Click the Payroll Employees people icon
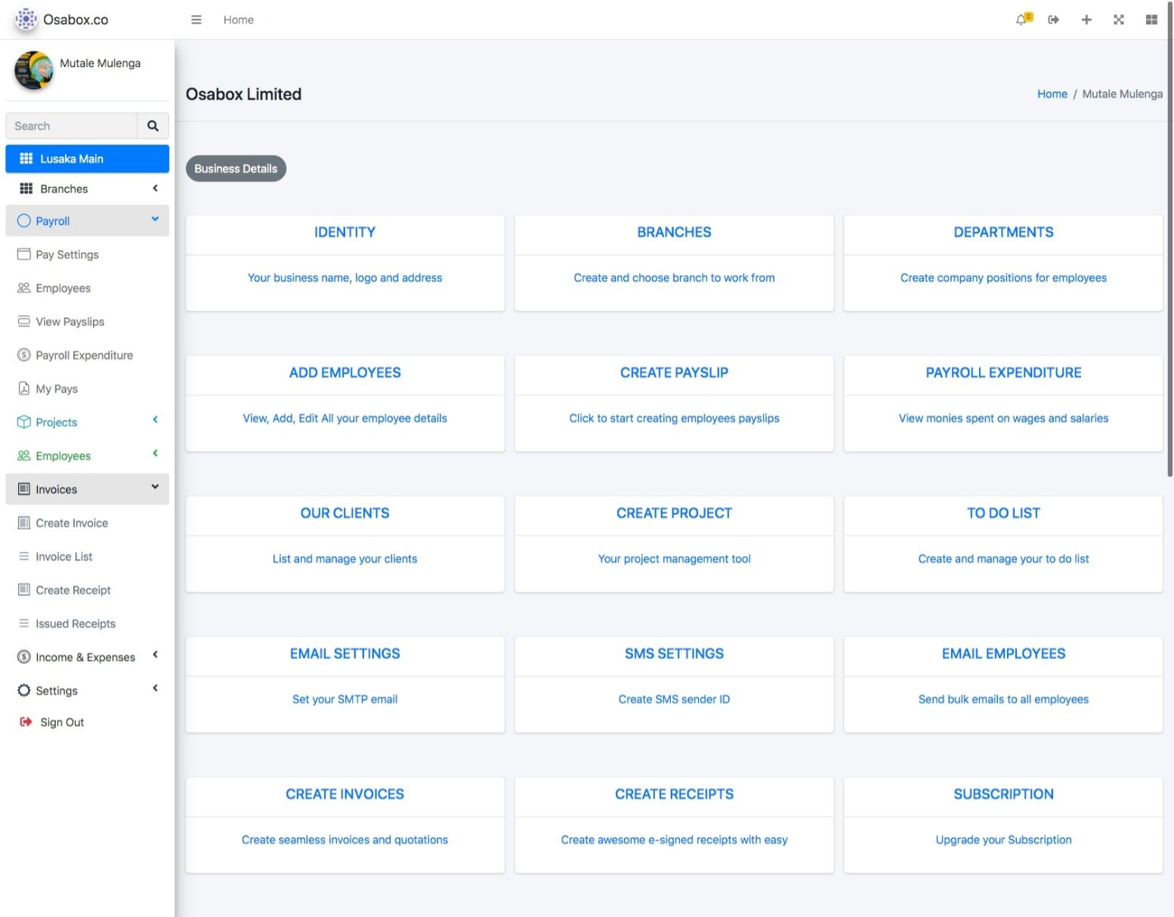 click(24, 288)
